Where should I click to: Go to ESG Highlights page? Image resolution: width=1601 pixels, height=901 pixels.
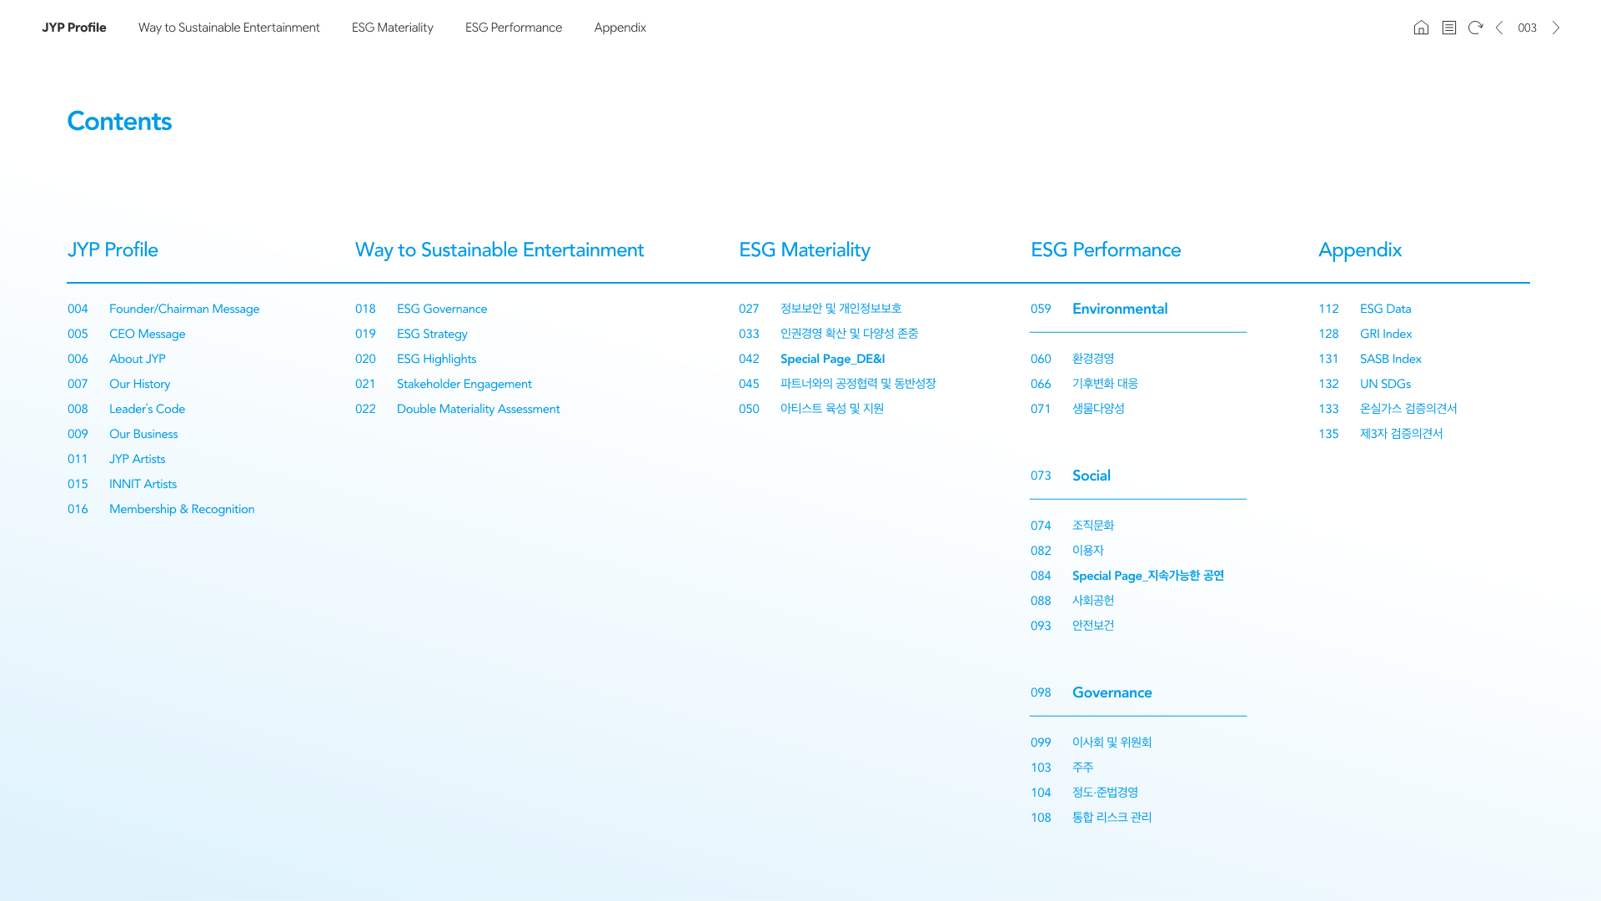(x=437, y=359)
